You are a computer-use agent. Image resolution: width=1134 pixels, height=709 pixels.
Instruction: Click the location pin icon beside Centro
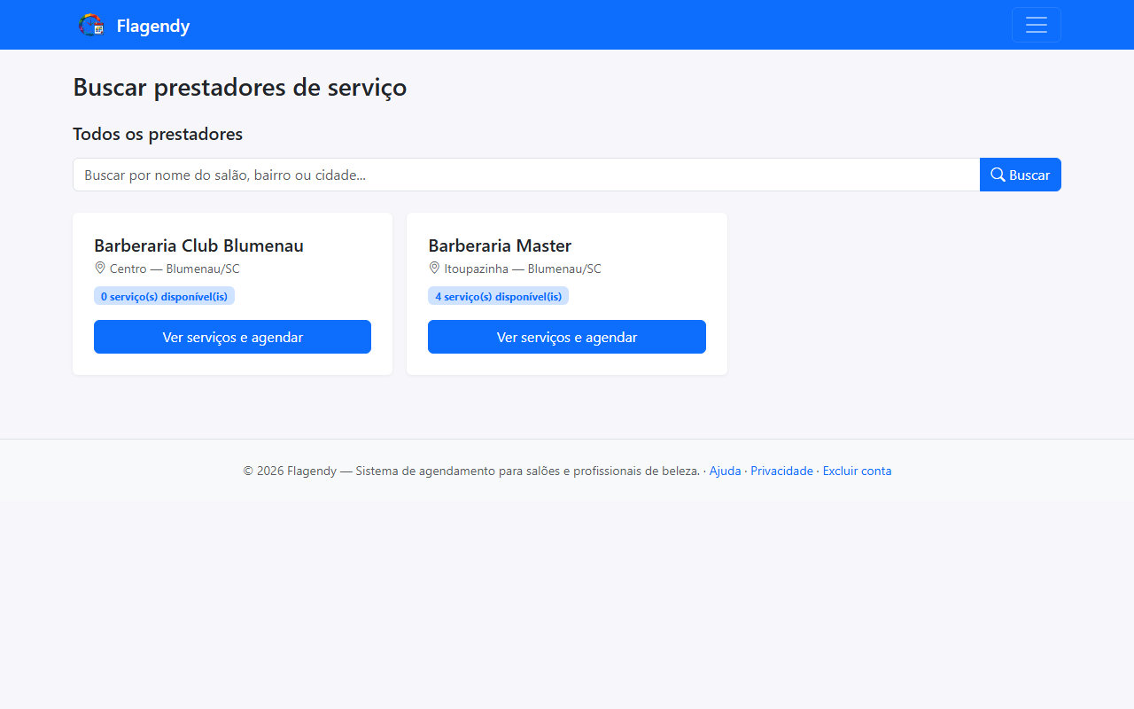[x=100, y=268]
